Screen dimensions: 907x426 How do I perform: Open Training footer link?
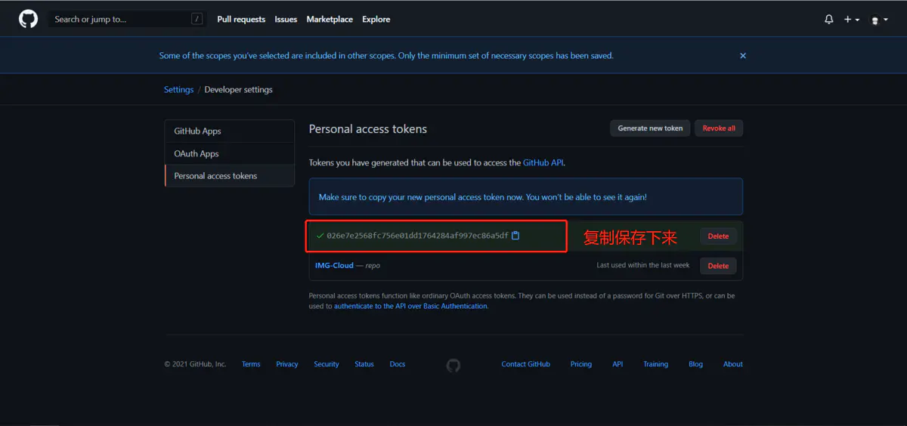pos(656,364)
